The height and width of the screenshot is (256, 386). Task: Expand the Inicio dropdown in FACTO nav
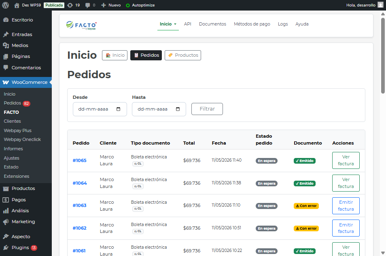(x=168, y=24)
